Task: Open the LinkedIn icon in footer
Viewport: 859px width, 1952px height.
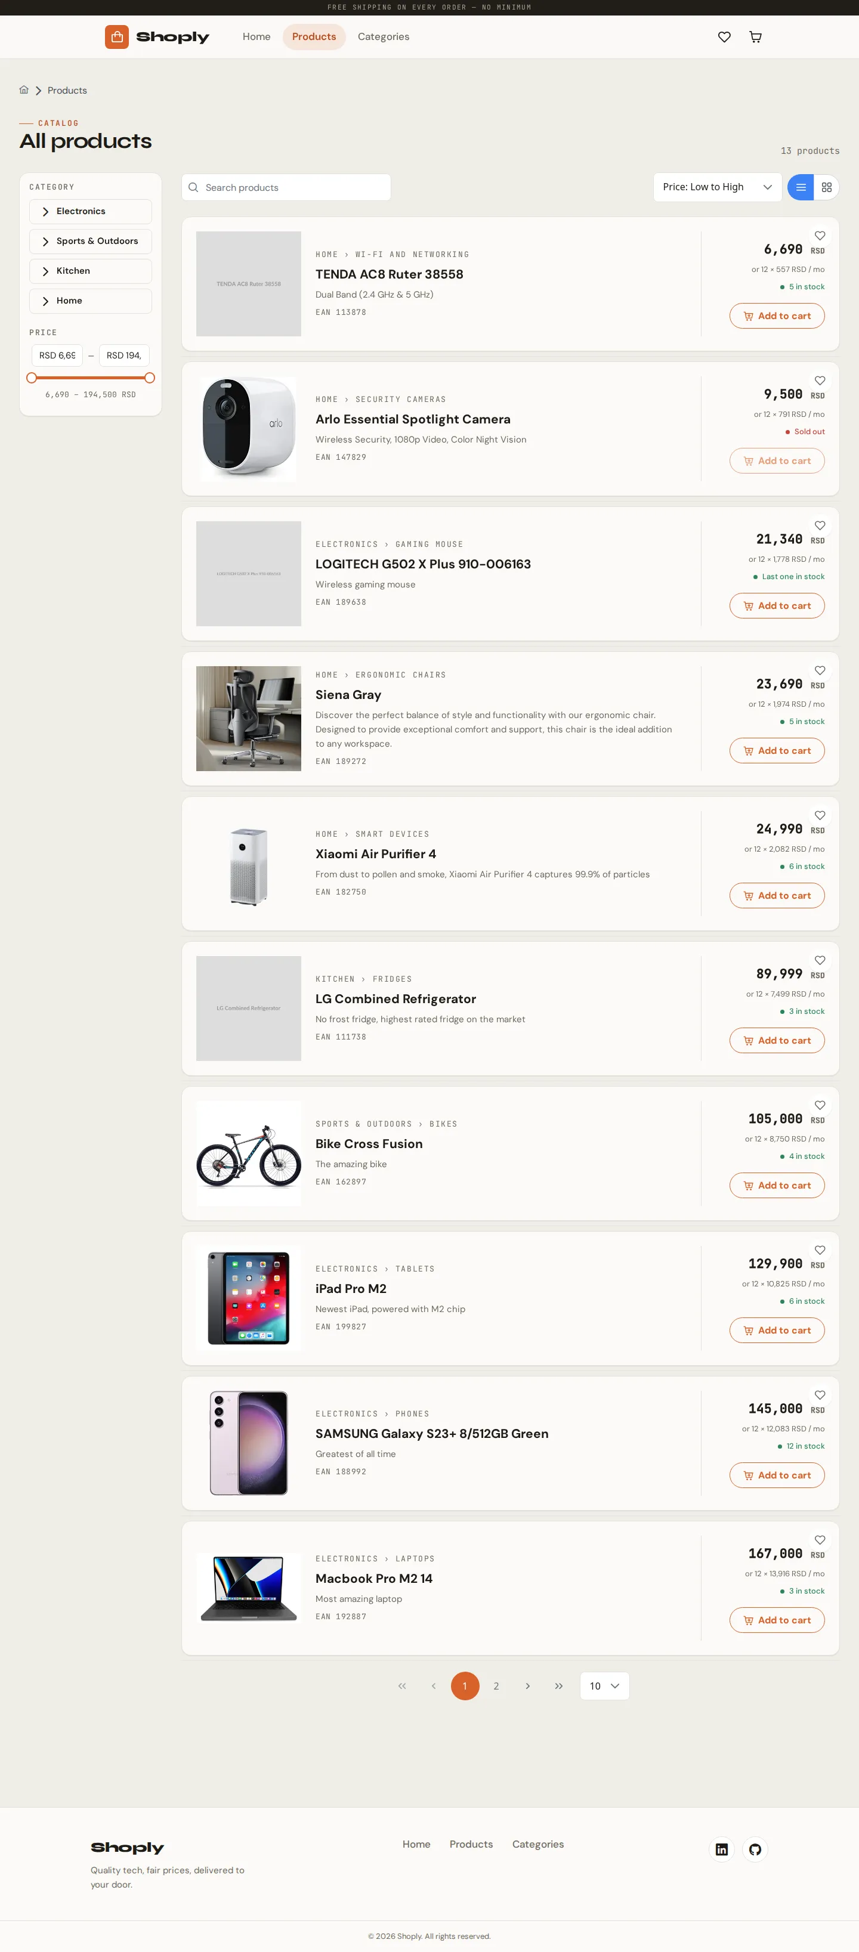Action: 722,1849
